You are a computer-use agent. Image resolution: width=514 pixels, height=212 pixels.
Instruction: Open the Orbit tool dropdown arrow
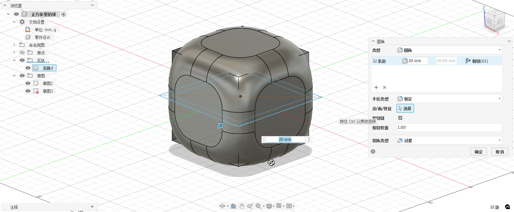tap(228, 206)
